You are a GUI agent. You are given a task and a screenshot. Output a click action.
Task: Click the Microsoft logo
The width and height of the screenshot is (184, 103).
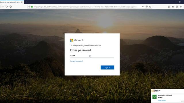pos(77,40)
